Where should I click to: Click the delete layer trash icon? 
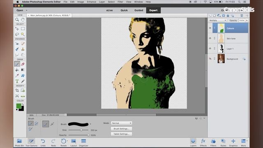242,16
